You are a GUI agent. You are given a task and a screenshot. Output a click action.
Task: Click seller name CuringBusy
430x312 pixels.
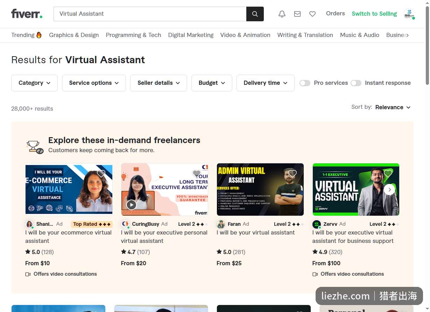[146, 224]
